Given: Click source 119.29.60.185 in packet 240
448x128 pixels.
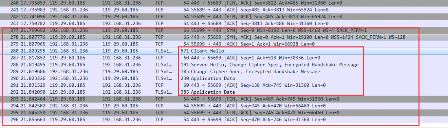Looking at the screenshot, I should [x=68, y=3].
